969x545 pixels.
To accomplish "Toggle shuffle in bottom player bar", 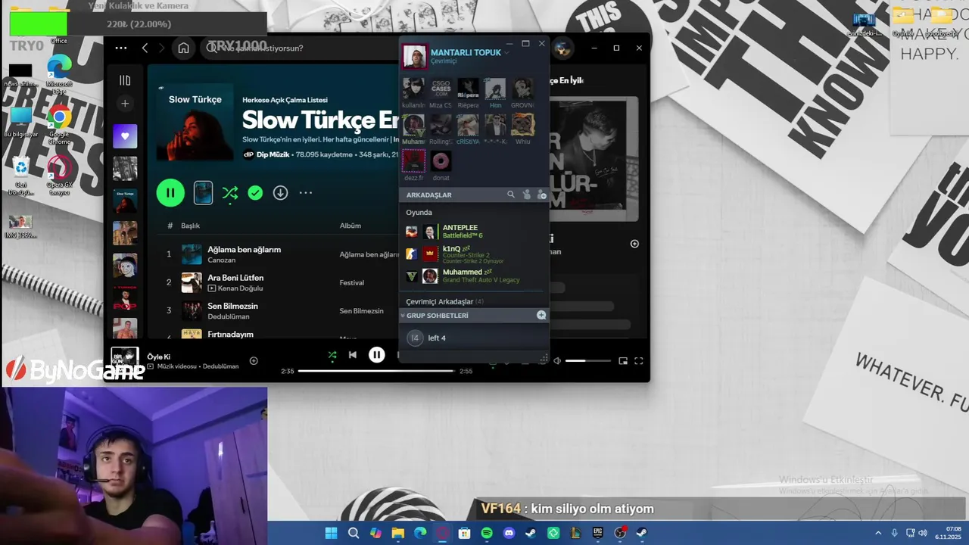I will pyautogui.click(x=332, y=355).
